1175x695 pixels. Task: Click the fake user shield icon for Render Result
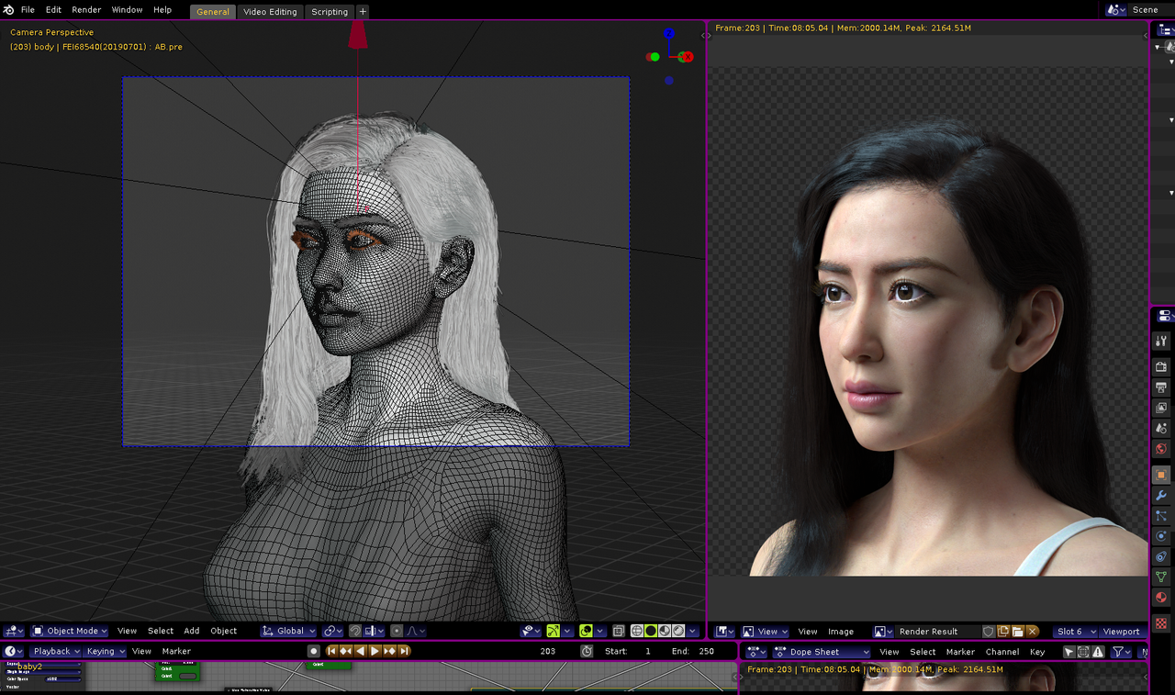coord(989,632)
